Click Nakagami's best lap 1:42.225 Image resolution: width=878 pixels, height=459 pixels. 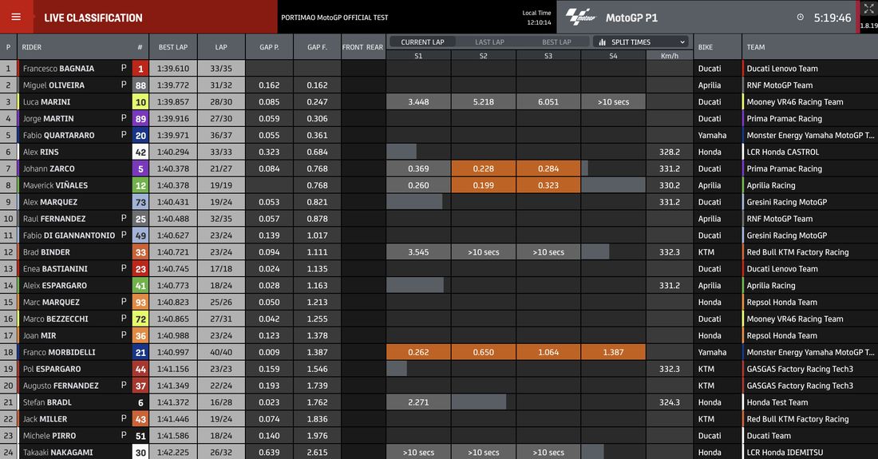coord(173,453)
